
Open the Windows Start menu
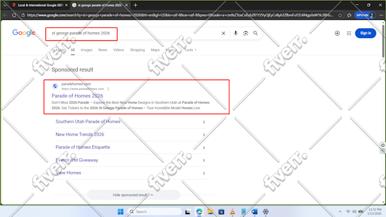pos(120,211)
